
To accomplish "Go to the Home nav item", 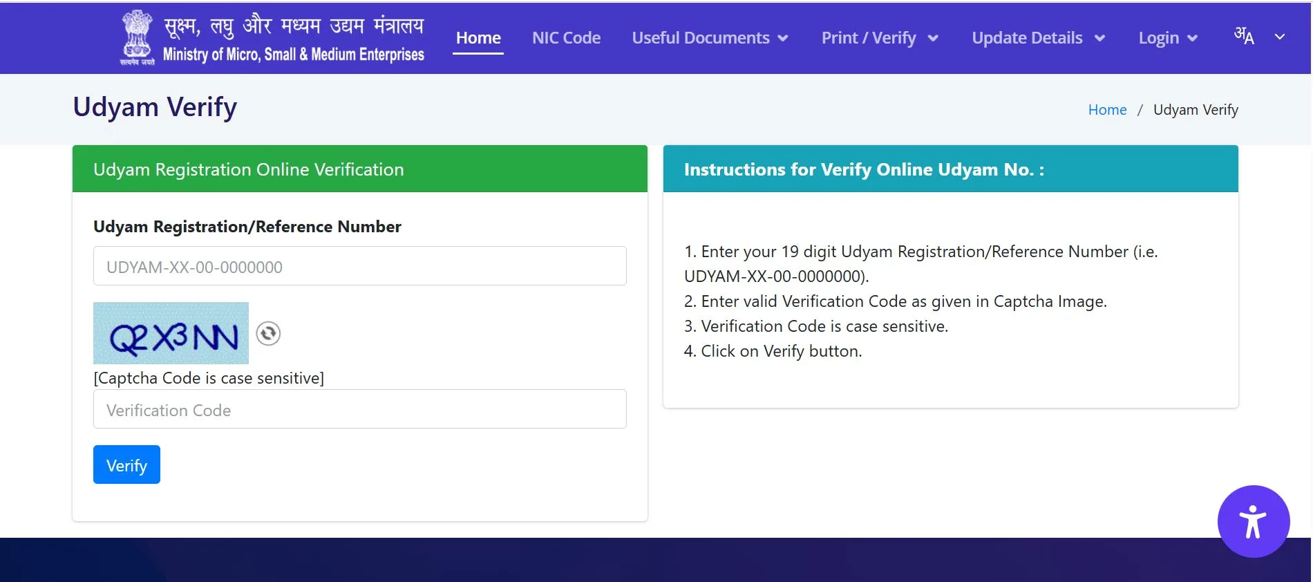I will point(478,38).
